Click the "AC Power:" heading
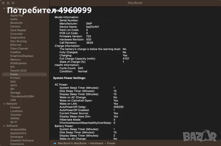 pyautogui.click(x=61, y=85)
